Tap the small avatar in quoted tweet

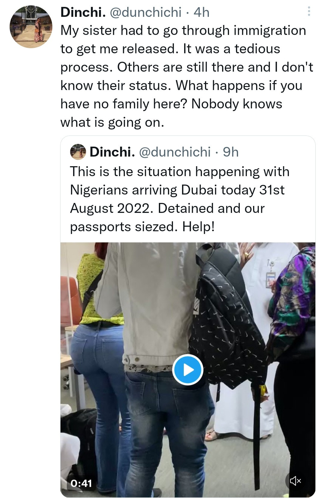(x=78, y=152)
